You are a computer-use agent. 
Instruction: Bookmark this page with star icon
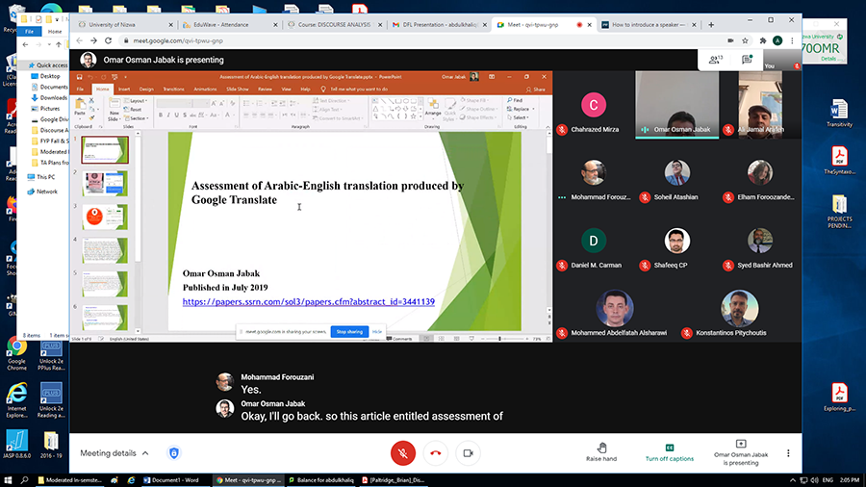pos(745,40)
